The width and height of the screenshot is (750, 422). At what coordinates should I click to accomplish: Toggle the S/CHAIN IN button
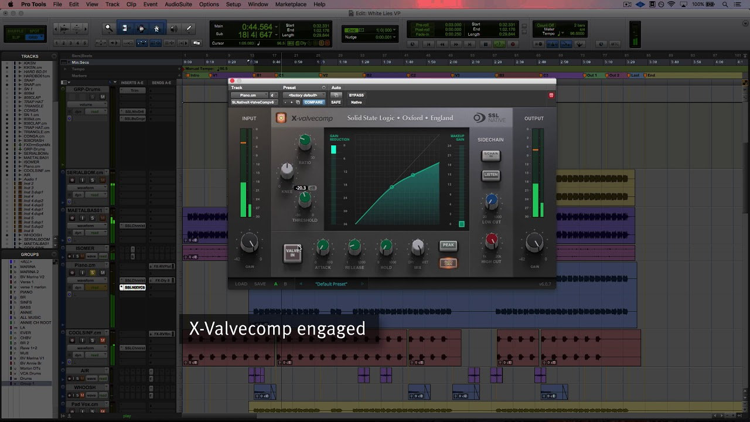(x=490, y=155)
